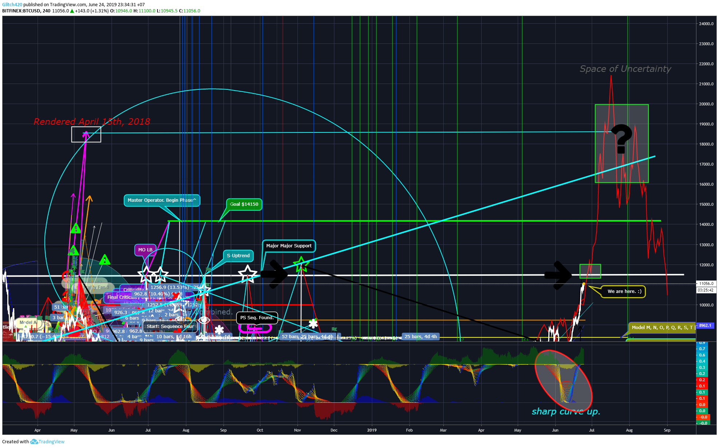Click the black arrow next to the green star
The image size is (719, 448).
coord(275,274)
